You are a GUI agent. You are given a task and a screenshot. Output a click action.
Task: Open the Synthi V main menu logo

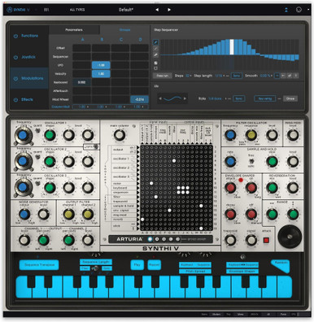(18, 10)
